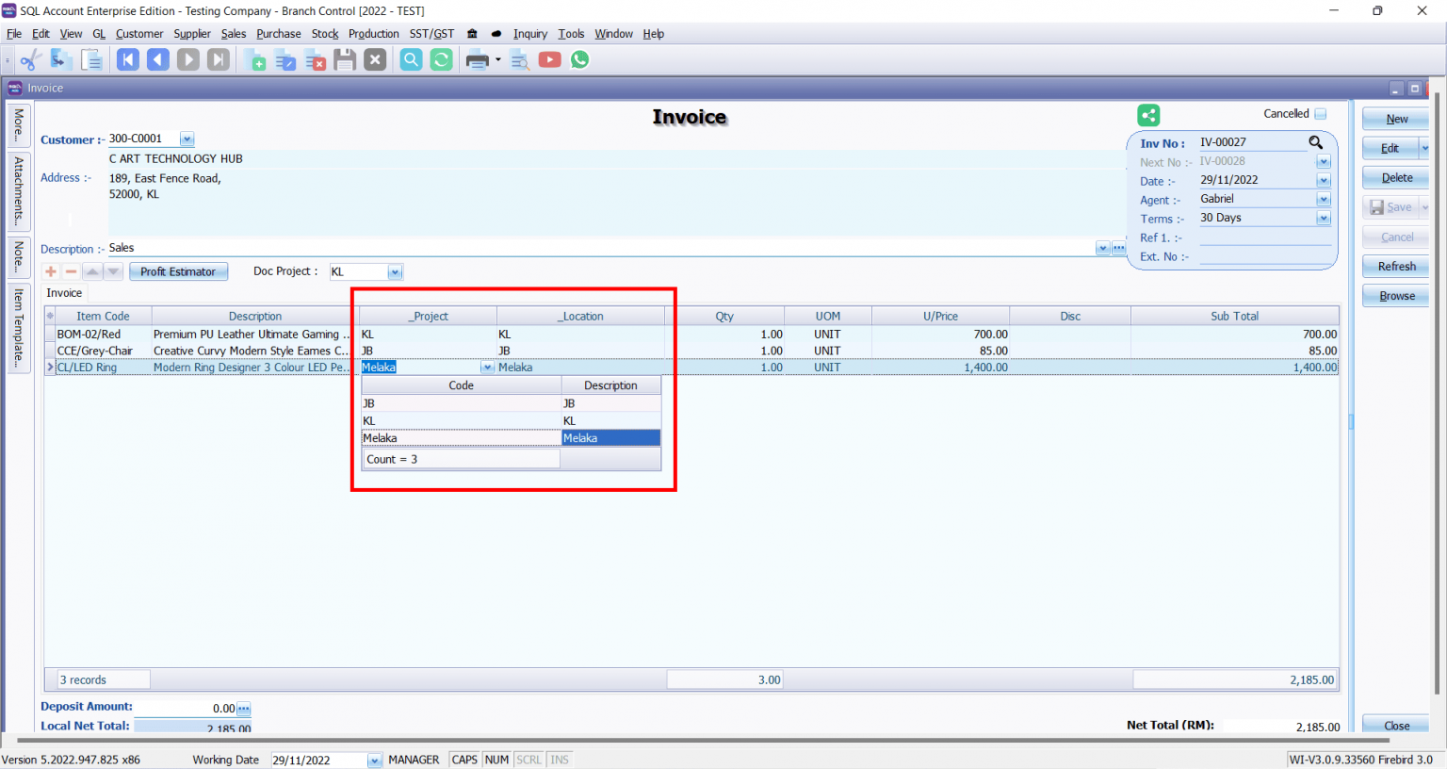Open the Doc Project dropdown

pos(395,270)
